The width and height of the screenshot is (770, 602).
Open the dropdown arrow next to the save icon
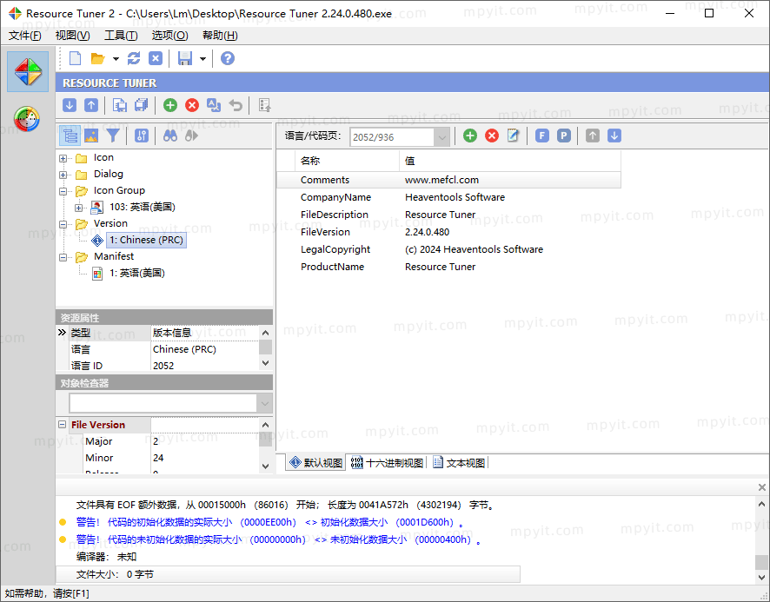click(202, 59)
